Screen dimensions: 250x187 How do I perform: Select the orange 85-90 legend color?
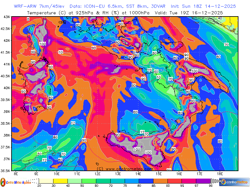click(x=160, y=181)
